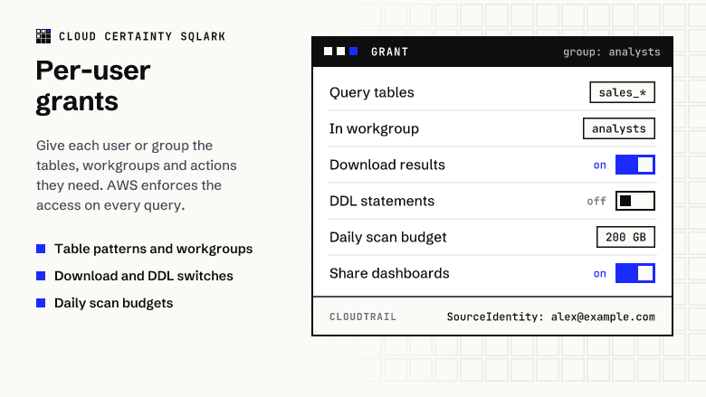
Task: Click the 'Per-user grants' heading
Action: click(93, 86)
